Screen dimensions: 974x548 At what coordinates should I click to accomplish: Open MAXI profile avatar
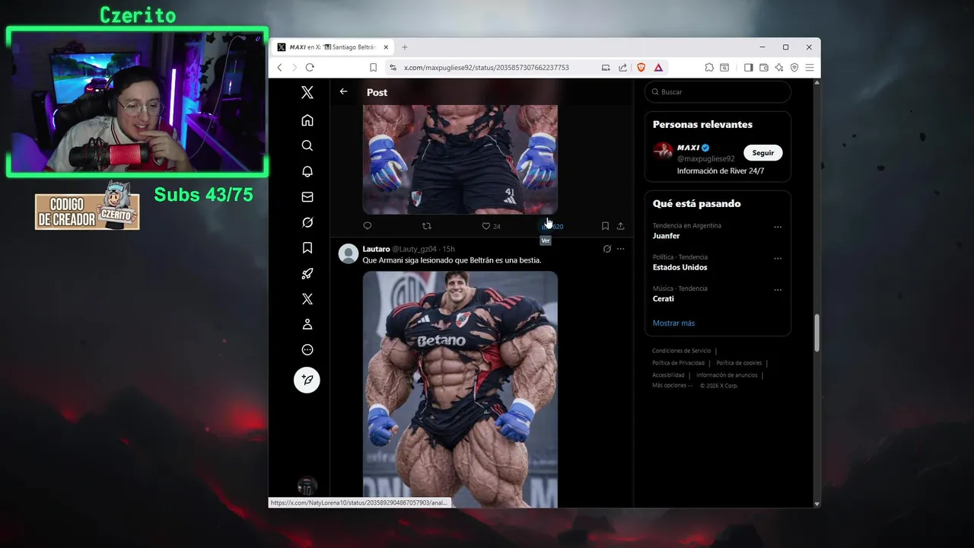pos(662,151)
